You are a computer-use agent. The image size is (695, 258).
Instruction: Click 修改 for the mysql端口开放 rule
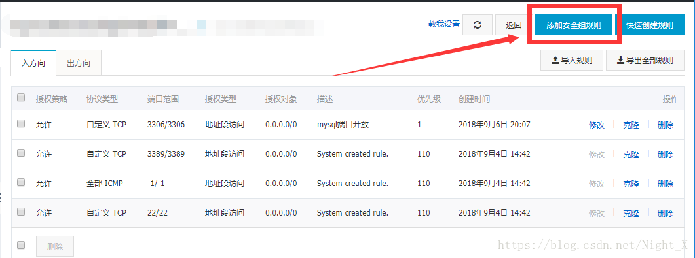[597, 125]
